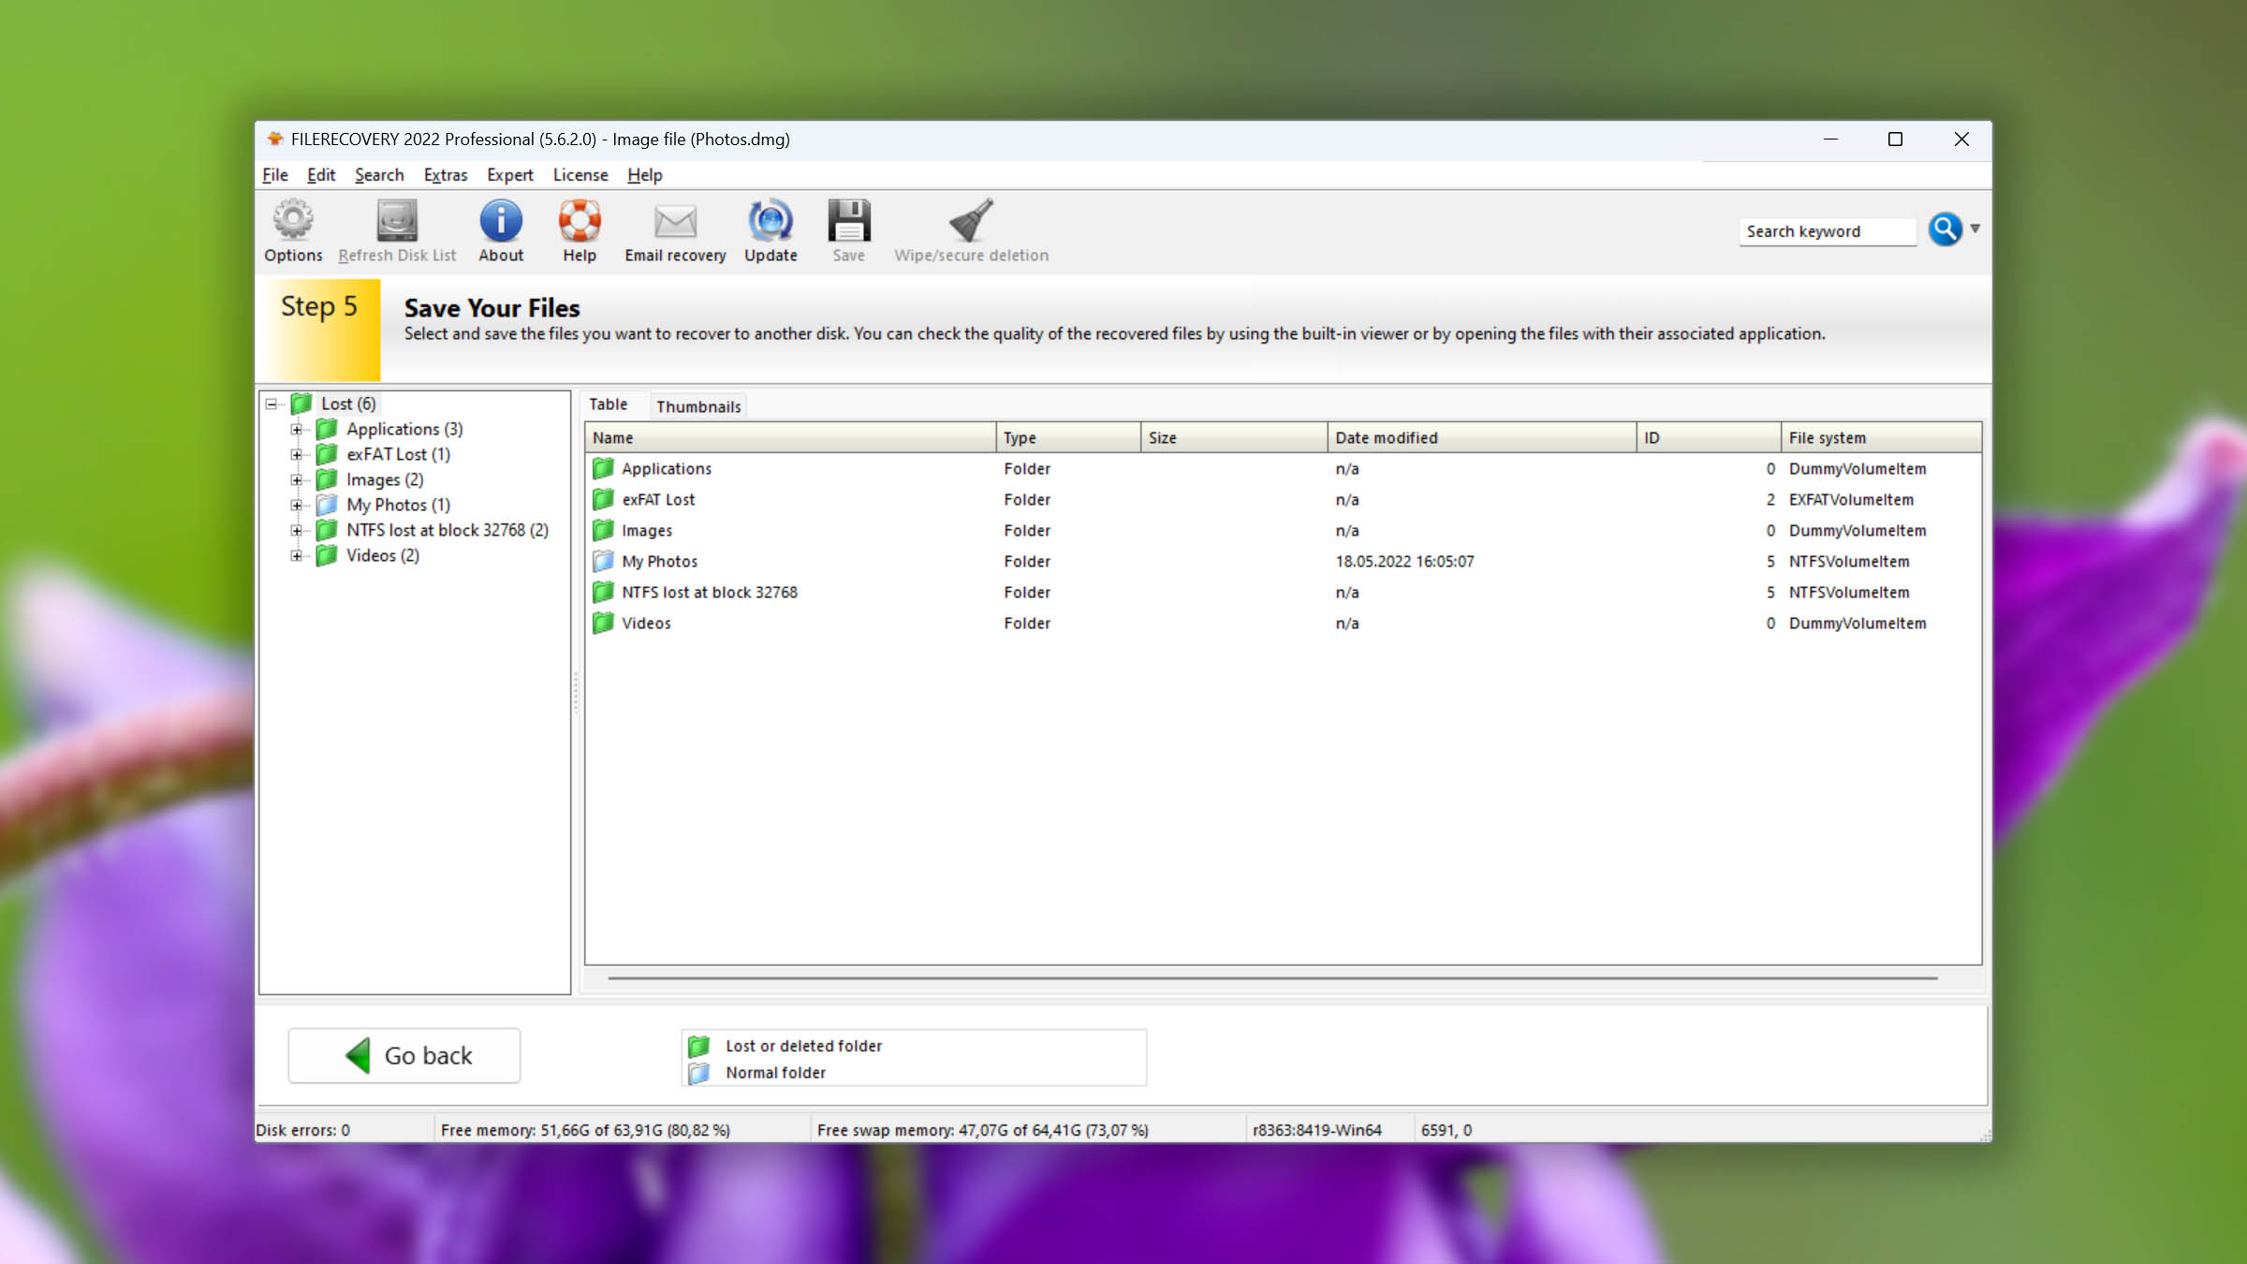Click the Search keyword input field
The width and height of the screenshot is (2247, 1264).
pos(1828,231)
